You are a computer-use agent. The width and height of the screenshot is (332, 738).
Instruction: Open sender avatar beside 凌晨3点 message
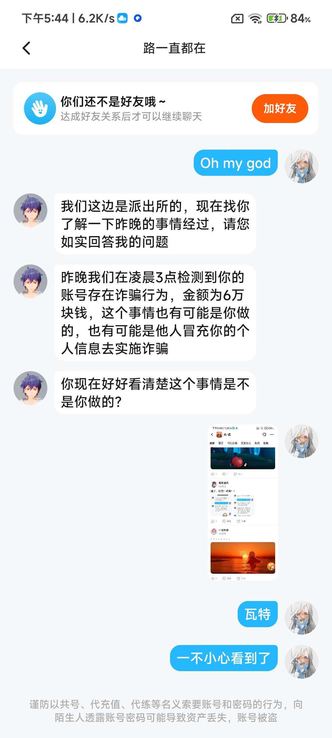point(30,281)
